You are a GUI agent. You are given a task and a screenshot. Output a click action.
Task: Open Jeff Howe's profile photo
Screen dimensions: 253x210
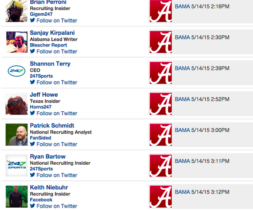(17, 104)
